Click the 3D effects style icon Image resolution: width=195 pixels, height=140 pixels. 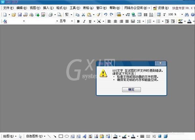pos(165,136)
